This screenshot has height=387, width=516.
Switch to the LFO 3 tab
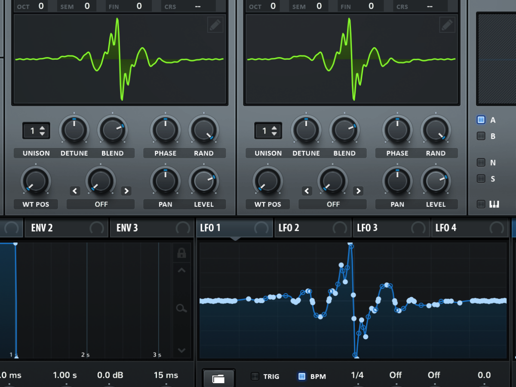tap(368, 228)
